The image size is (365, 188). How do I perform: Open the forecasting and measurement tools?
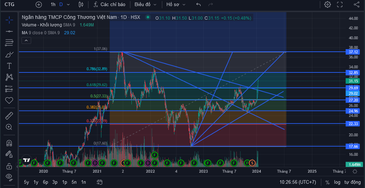[9, 88]
